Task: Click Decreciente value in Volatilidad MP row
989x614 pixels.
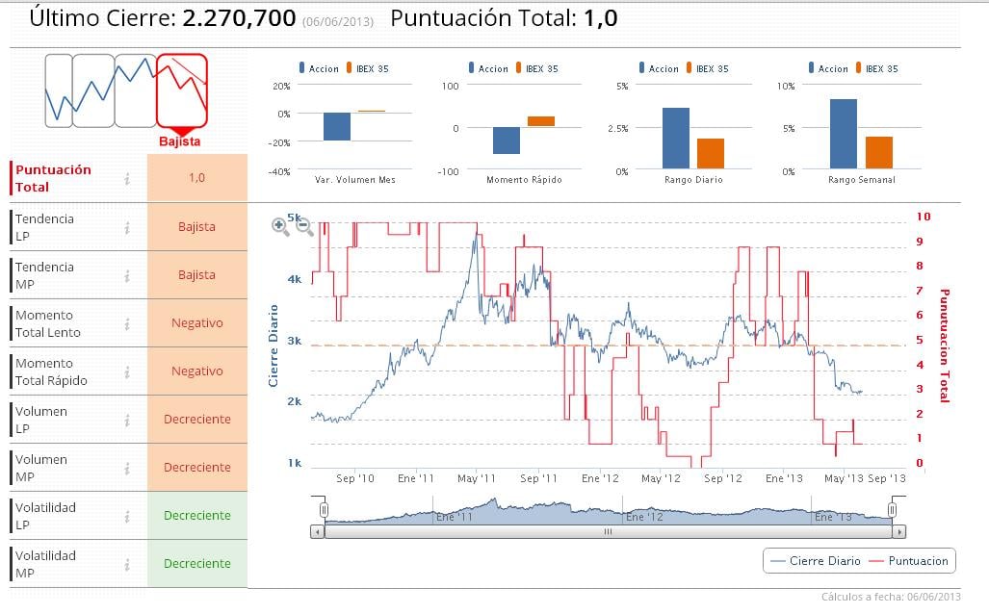Action: pos(197,564)
